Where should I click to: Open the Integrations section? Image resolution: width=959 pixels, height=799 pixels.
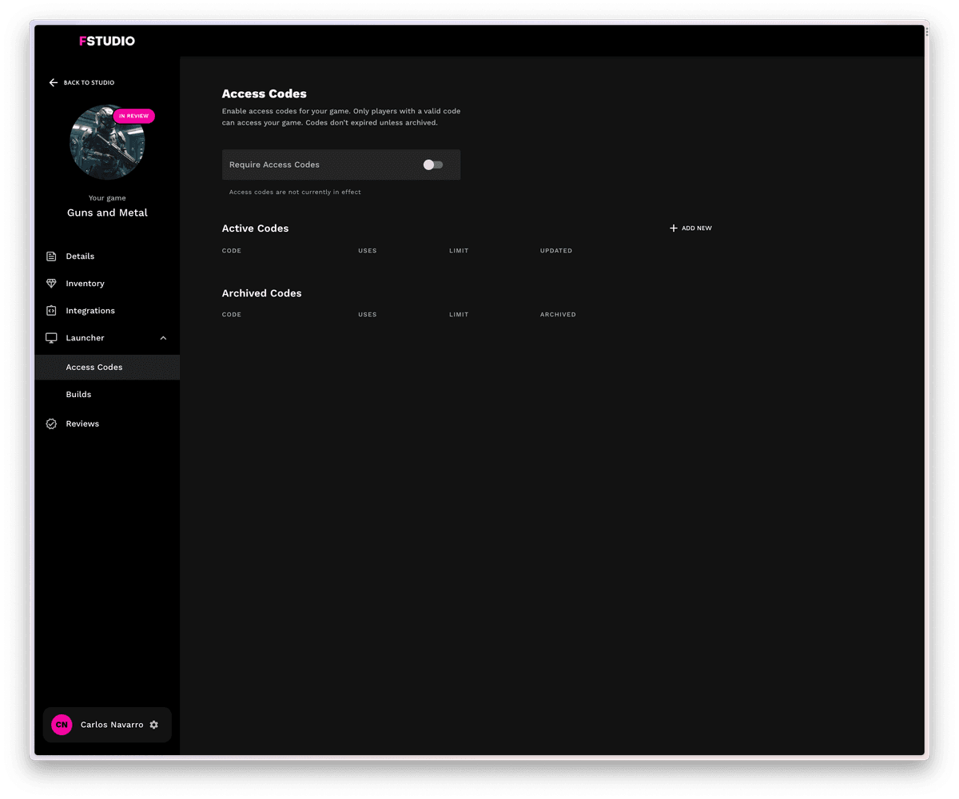pos(107,311)
